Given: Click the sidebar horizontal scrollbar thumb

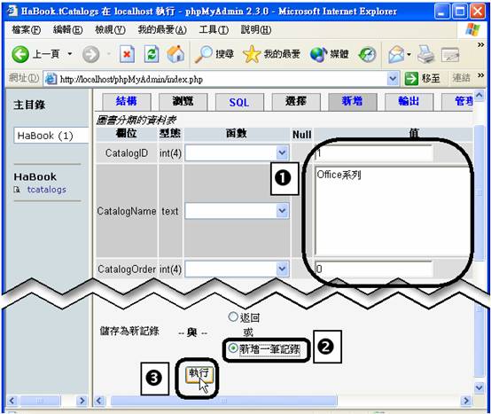Looking at the screenshot, I should [40, 401].
